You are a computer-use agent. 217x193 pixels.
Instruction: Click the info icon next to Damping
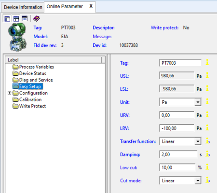208,154
